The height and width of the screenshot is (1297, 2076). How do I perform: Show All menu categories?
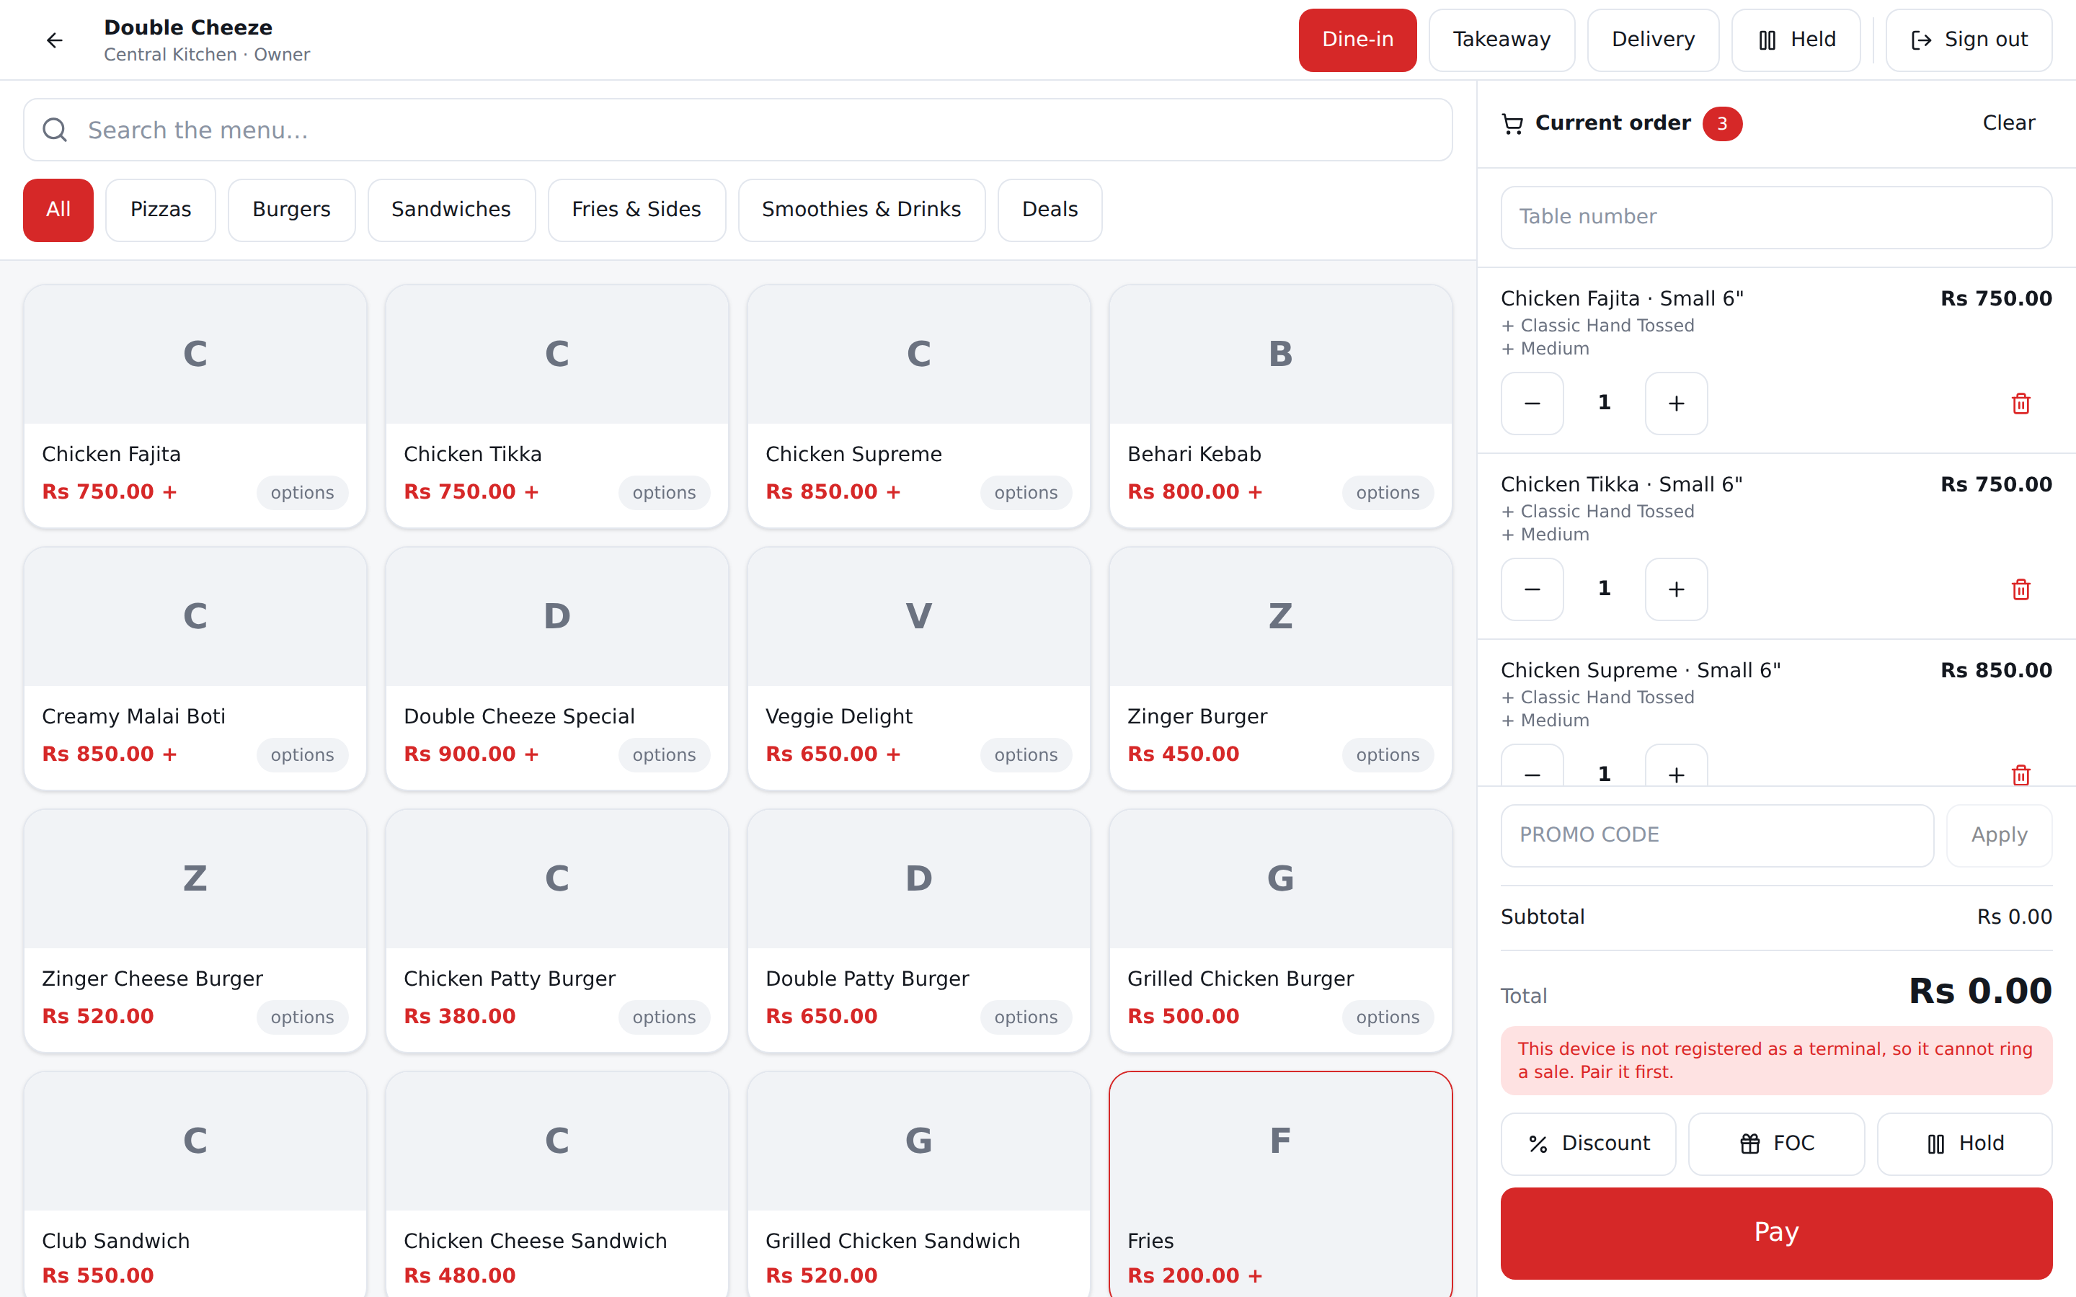58,209
